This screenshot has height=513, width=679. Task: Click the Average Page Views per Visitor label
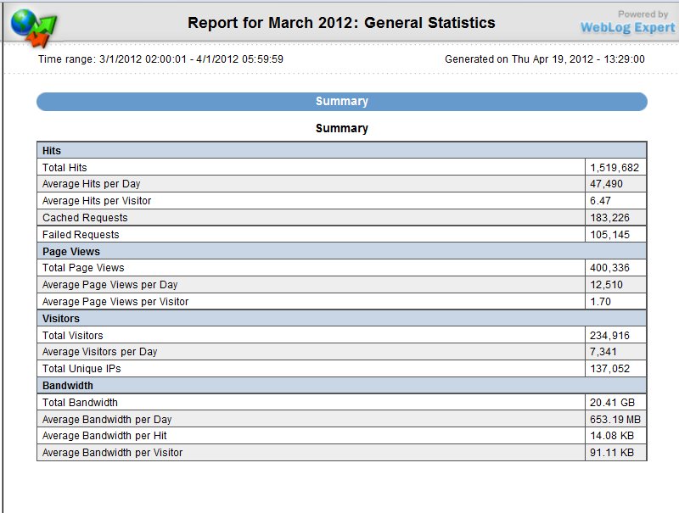115,302
